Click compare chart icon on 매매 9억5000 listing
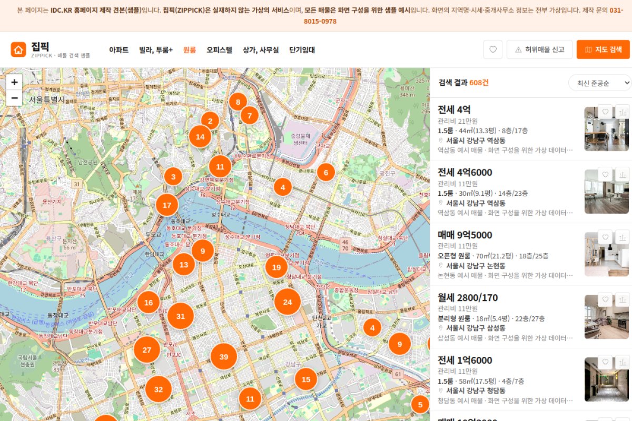 click(622, 237)
